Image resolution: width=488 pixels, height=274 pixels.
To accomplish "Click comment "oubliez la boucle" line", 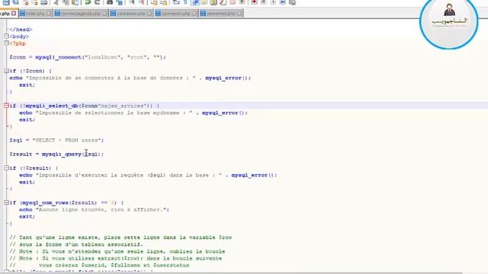I will tap(117, 251).
